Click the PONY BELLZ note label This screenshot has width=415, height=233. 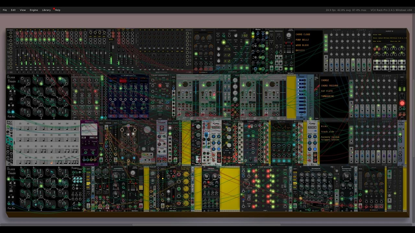point(302,40)
